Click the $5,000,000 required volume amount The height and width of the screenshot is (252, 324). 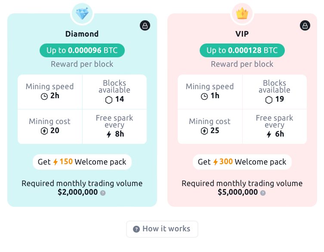point(238,192)
